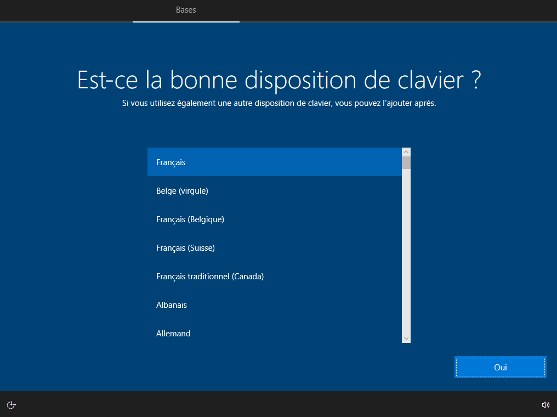Image resolution: width=557 pixels, height=417 pixels.
Task: Switch to the Bases tab
Action: coord(186,10)
